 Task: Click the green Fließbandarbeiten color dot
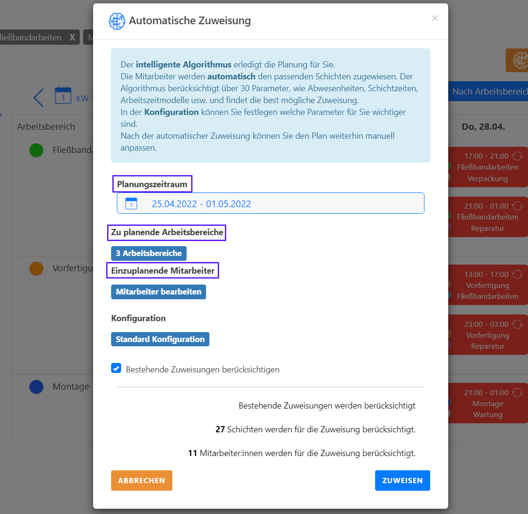(x=36, y=151)
